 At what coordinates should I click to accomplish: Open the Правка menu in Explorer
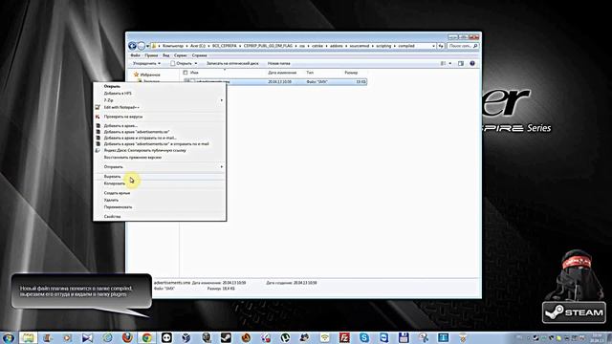[x=151, y=55]
